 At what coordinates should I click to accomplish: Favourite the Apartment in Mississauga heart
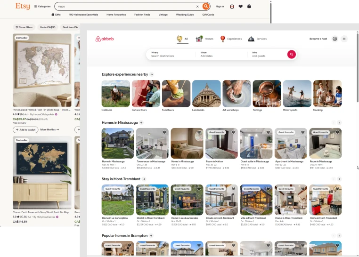[x=302, y=132]
